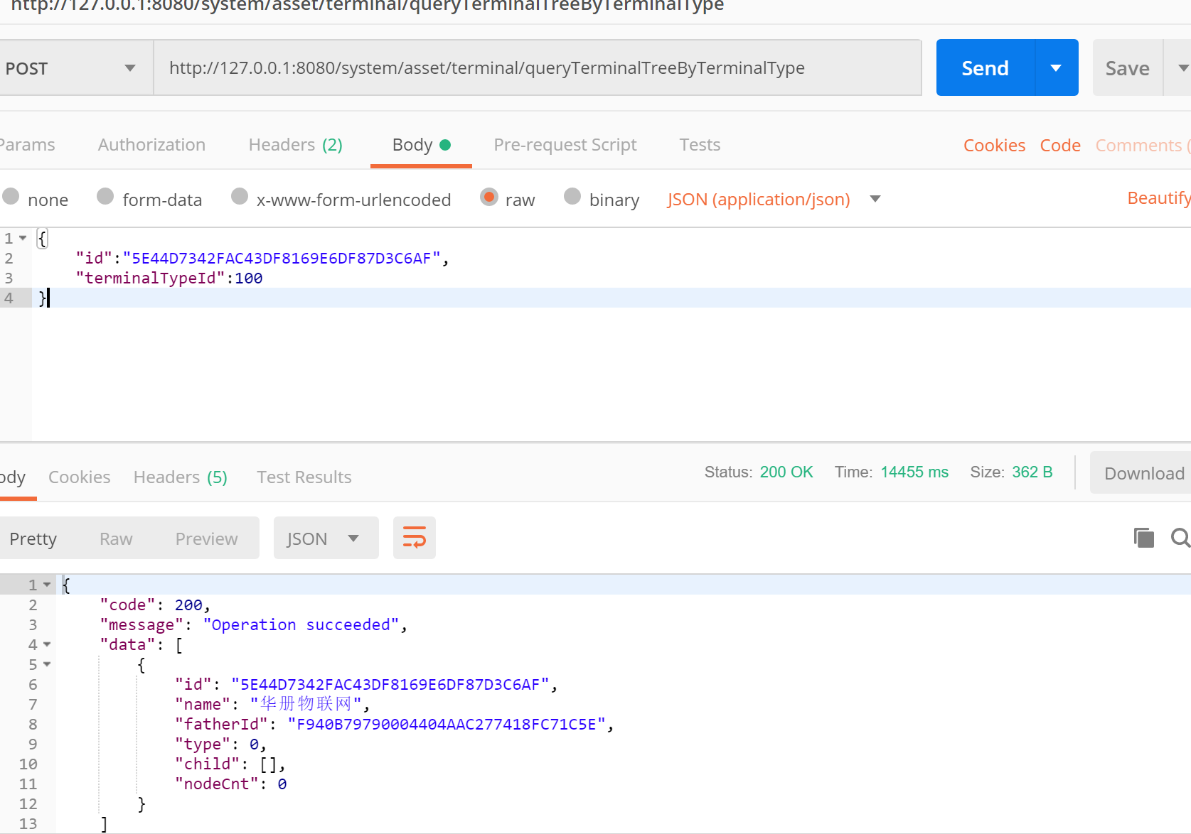The height and width of the screenshot is (834, 1191).
Task: Open JSON (application/json) content type dropdown
Action: click(x=875, y=199)
